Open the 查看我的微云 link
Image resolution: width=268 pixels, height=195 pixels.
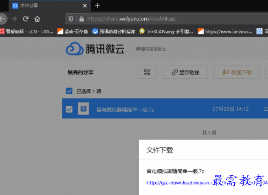[x=151, y=49]
